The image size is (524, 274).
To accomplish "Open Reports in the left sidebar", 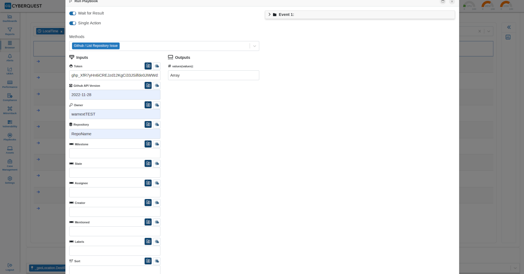I will pyautogui.click(x=10, y=31).
